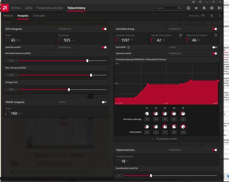This screenshot has height=182, width=229.
Task: Open favorites star icon
Action: coord(196,8)
